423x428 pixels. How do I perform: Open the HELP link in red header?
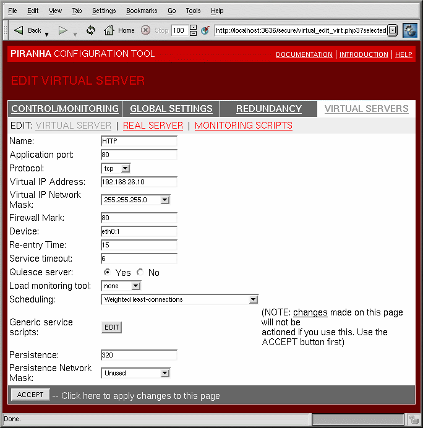[x=403, y=54]
